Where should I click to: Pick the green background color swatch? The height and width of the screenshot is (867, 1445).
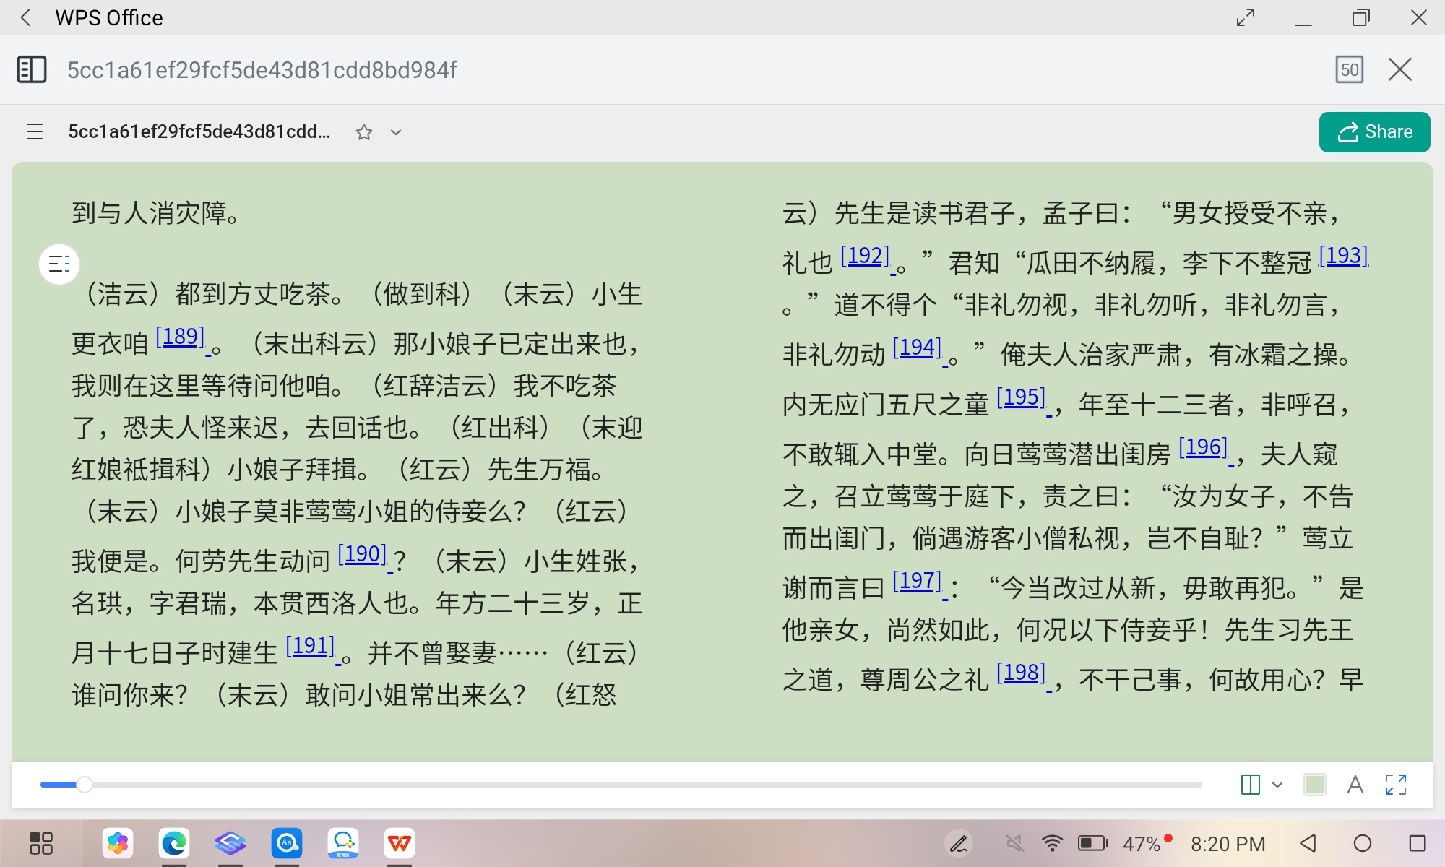[x=1315, y=785]
